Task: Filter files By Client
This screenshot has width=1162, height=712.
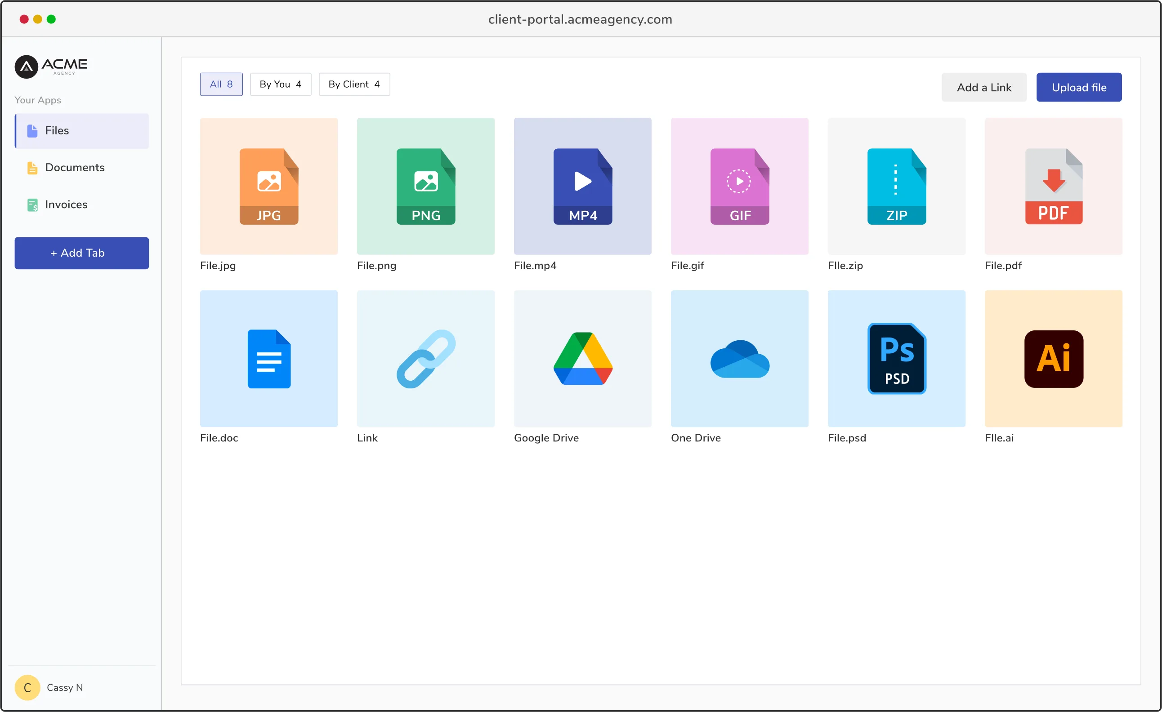Action: pyautogui.click(x=354, y=85)
